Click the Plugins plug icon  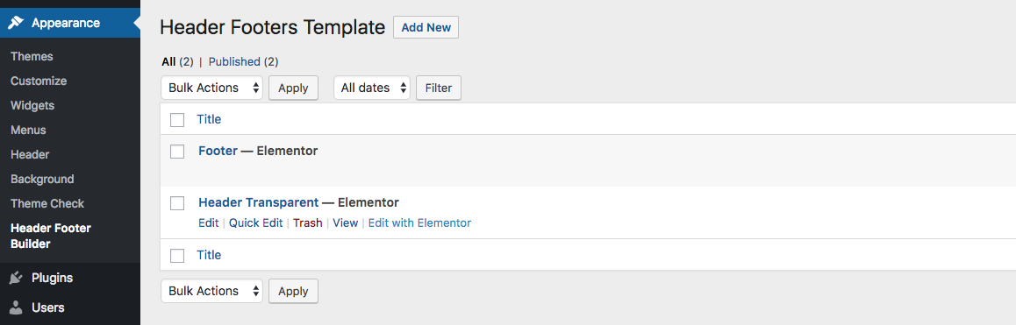pyautogui.click(x=16, y=278)
